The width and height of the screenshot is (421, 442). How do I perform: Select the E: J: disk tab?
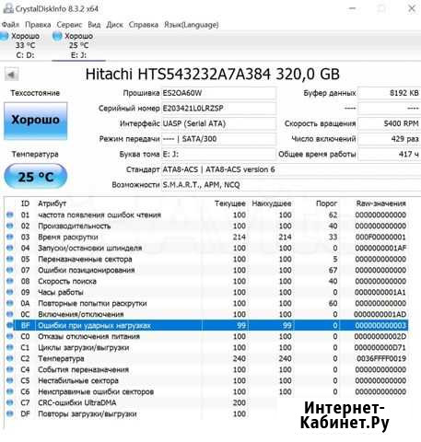[78, 45]
